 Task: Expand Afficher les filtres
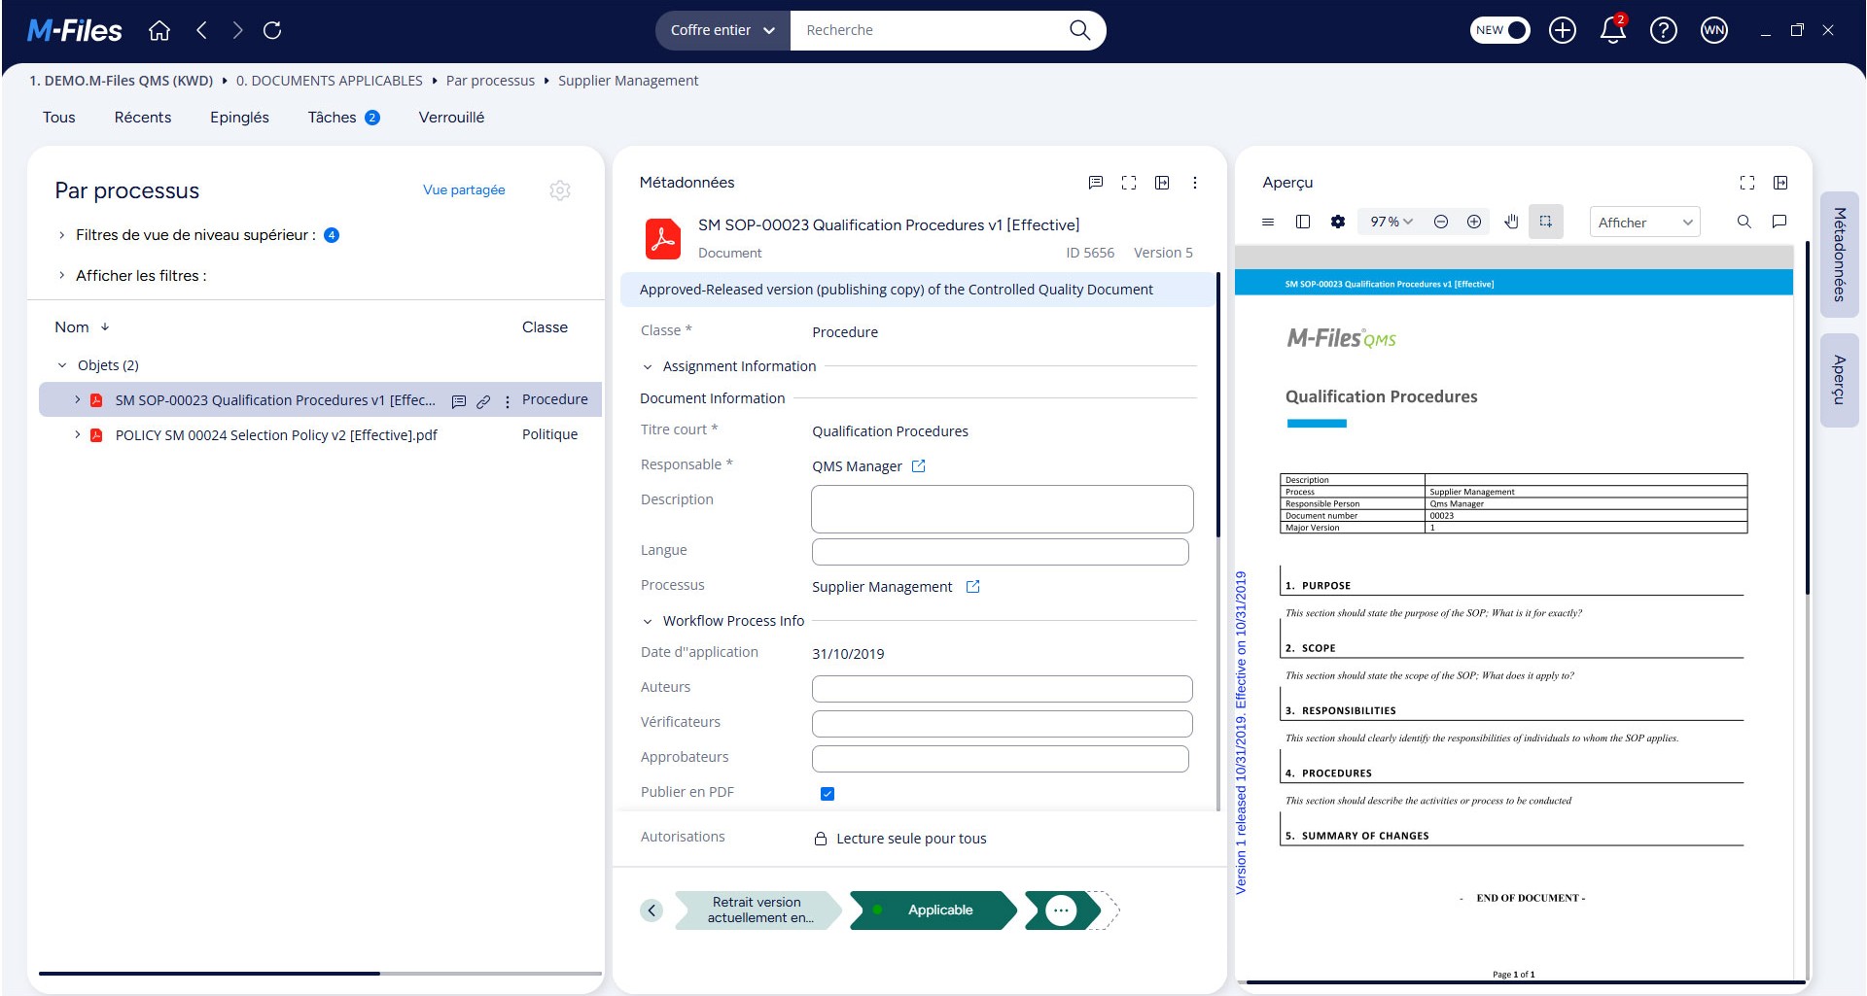62,276
